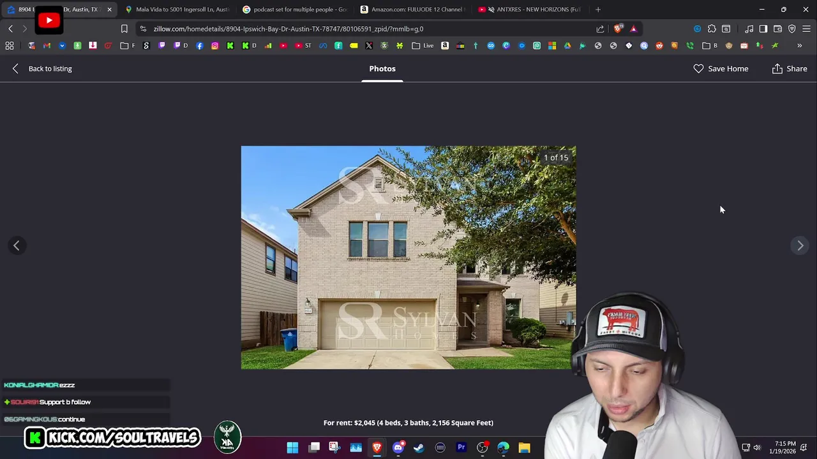The height and width of the screenshot is (459, 817).
Task: Open File Explorer from the taskbar
Action: click(x=524, y=448)
